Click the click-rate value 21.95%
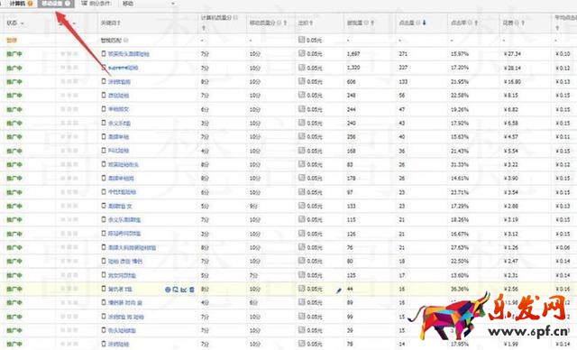The height and width of the screenshot is (350, 577). [x=460, y=82]
